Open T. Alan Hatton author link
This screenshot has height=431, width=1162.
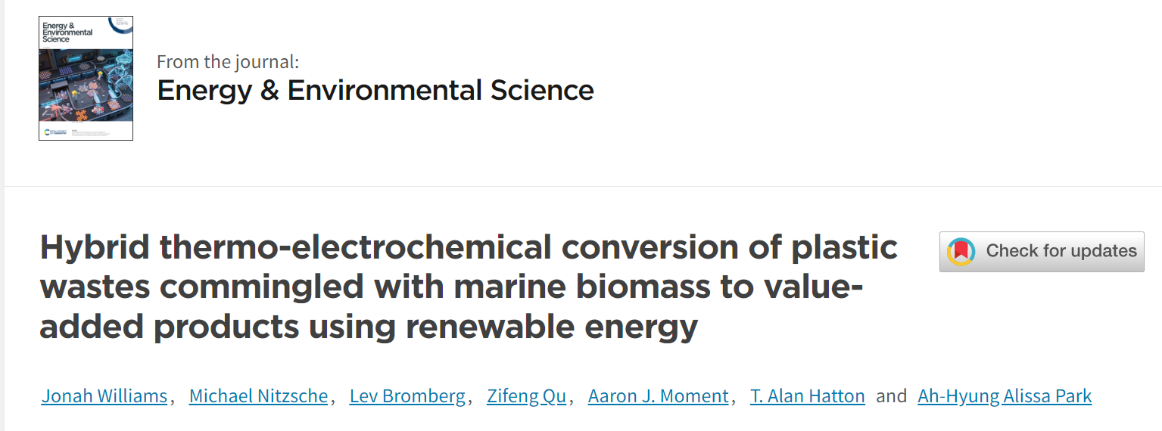click(808, 396)
